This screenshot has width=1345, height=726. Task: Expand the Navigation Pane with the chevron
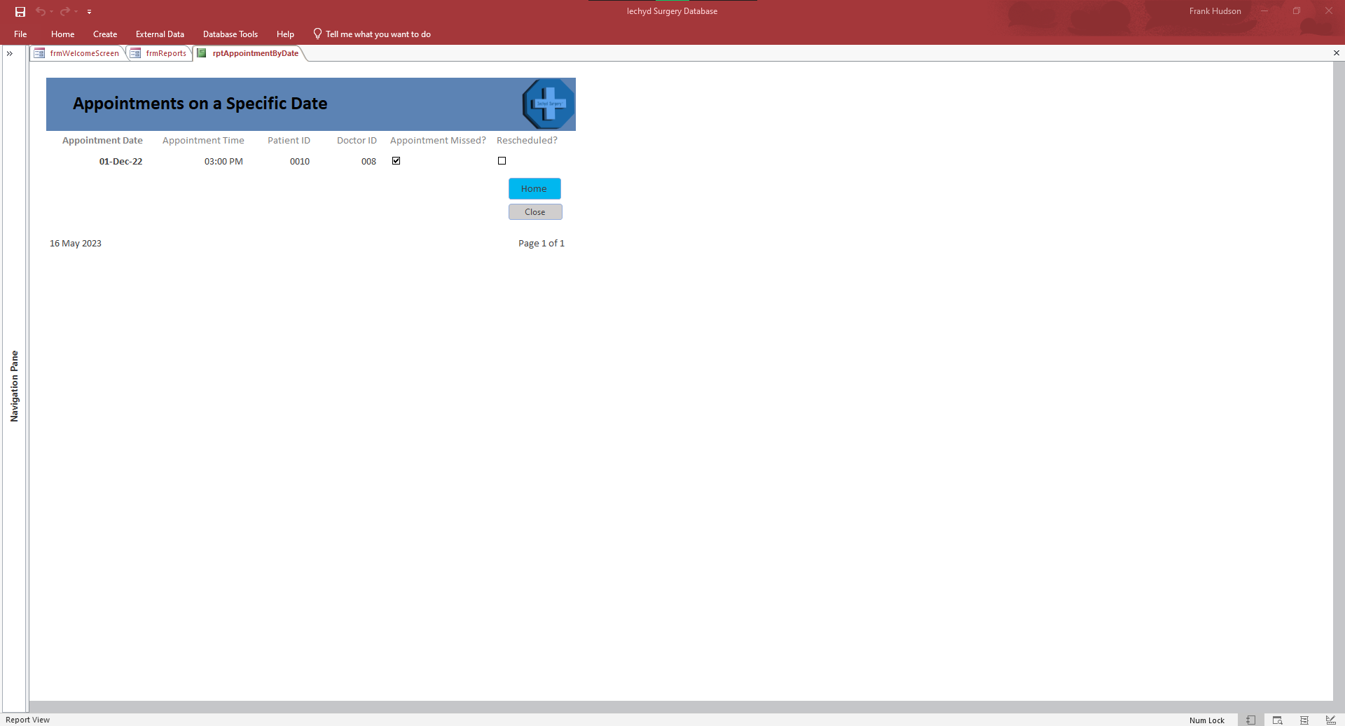tap(10, 53)
